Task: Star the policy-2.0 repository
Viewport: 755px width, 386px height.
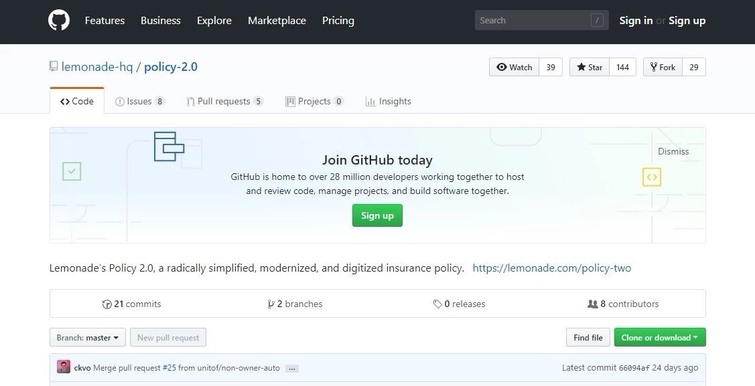Action: 590,68
